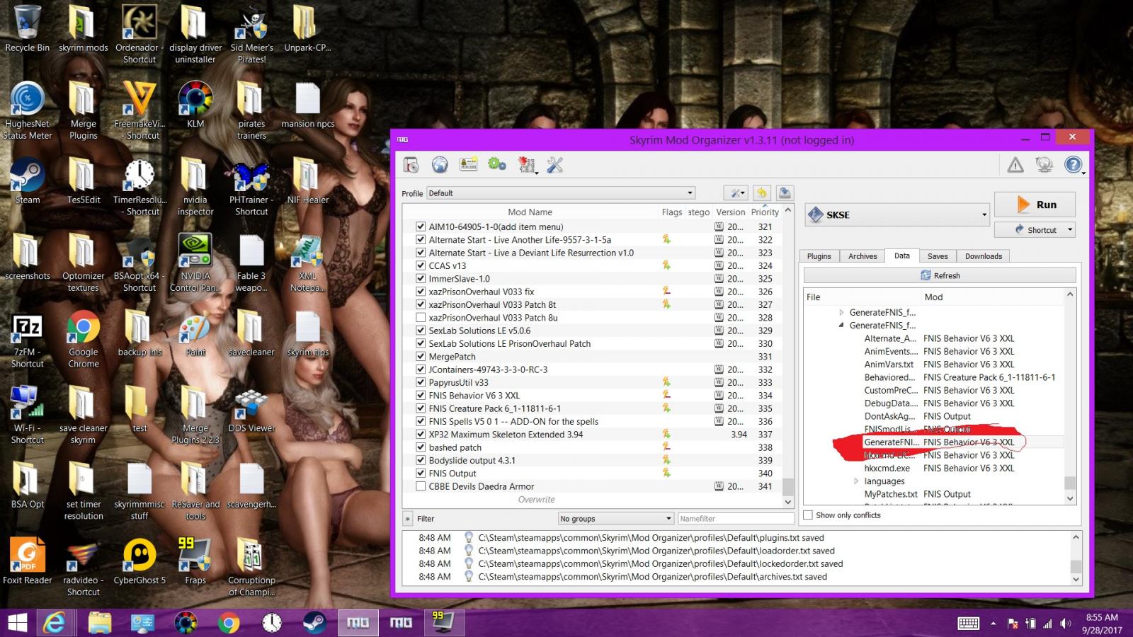1133x637 pixels.
Task: Open Internet Explorer from the taskbar
Action: 55,623
